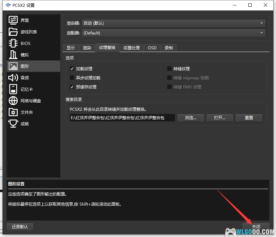
Task: Switch to the OSD tab
Action: point(152,48)
